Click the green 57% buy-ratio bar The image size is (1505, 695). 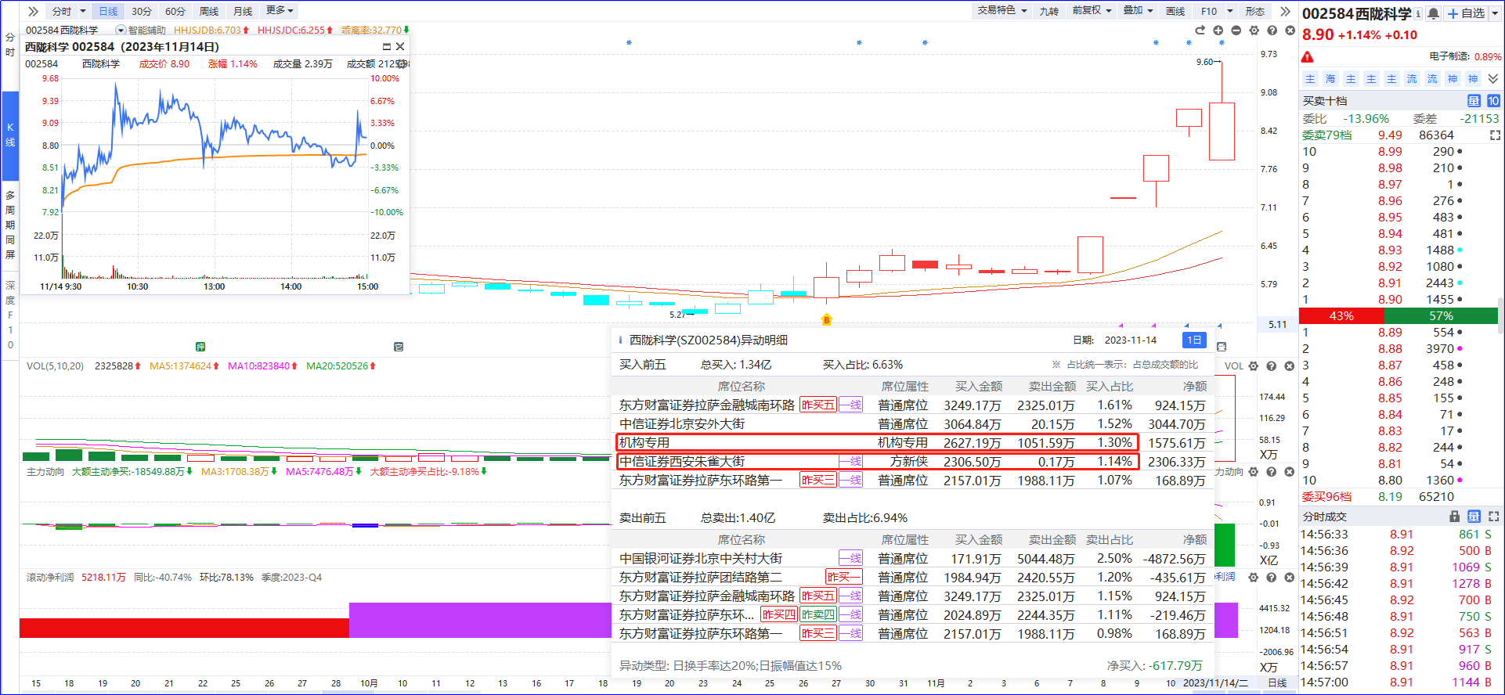[1441, 315]
